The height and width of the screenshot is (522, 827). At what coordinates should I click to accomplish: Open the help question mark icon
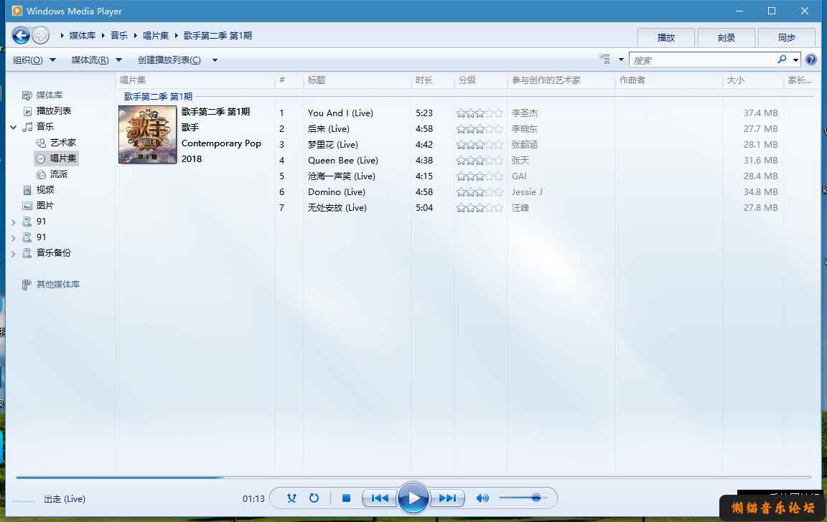tap(811, 60)
